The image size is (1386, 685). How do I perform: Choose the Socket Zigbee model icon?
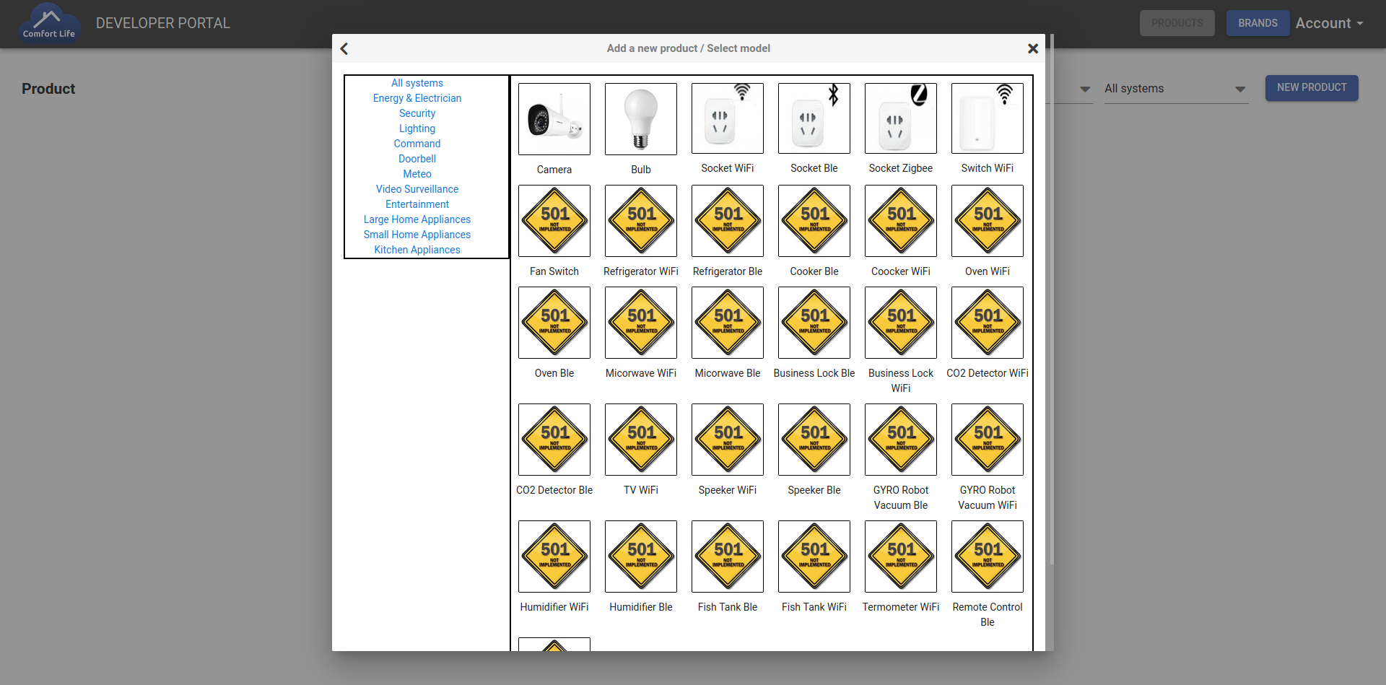(900, 118)
